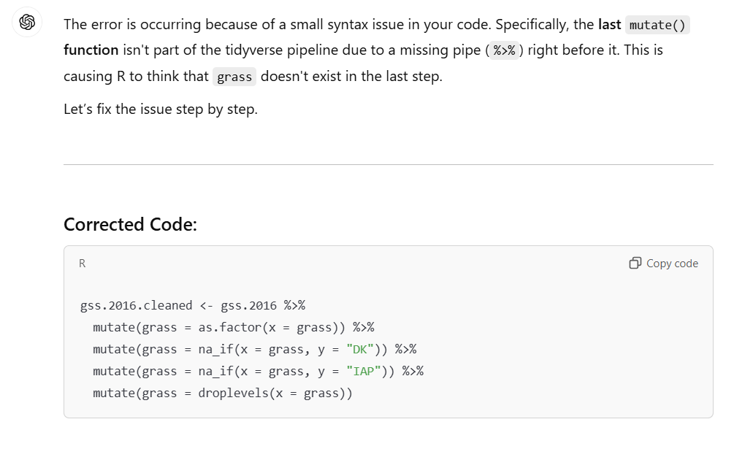
Task: Click the horizontal divider line above Corrected Code
Action: coord(388,165)
